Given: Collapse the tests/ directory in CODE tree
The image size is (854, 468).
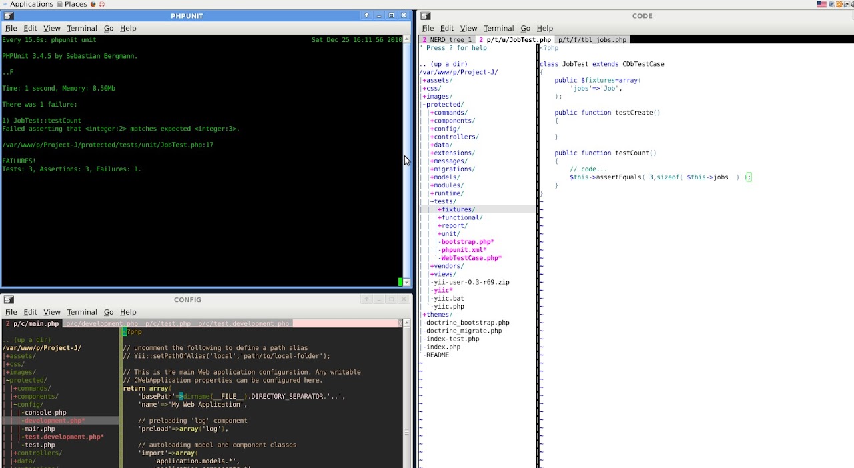Looking at the screenshot, I should [443, 201].
